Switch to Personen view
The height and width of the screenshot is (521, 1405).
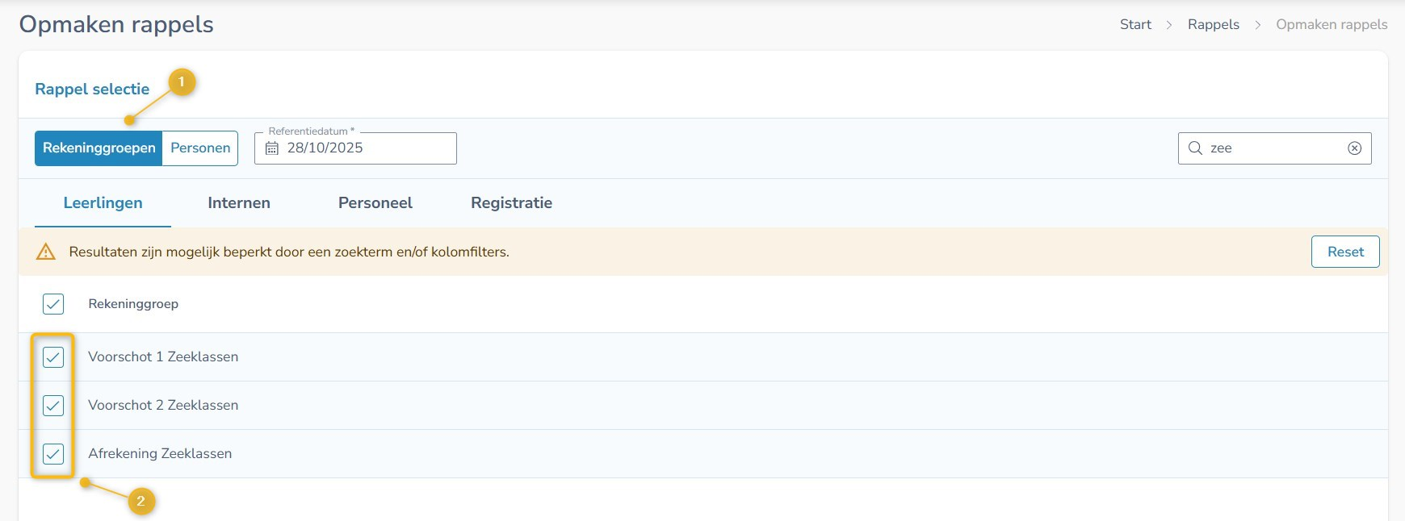click(200, 148)
